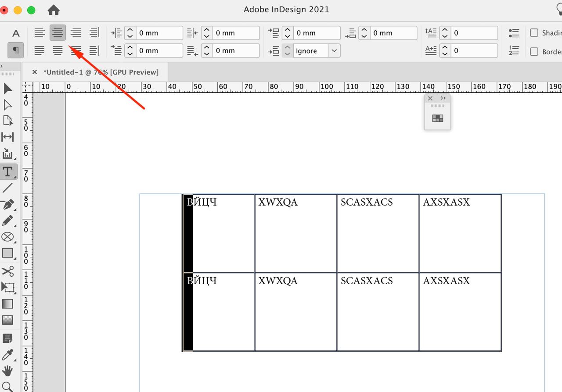The width and height of the screenshot is (562, 392).
Task: Click the Numbered List icon
Action: pos(514,50)
